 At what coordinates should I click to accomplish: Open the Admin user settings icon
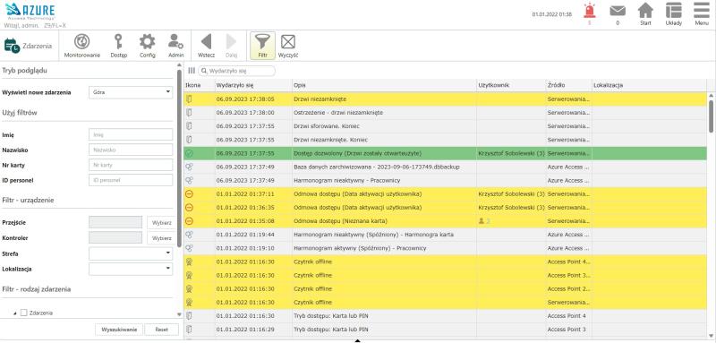[175, 46]
